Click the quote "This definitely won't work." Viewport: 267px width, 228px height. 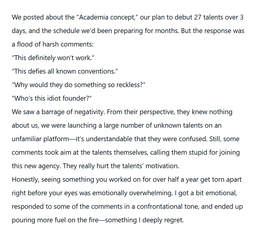click(53, 58)
